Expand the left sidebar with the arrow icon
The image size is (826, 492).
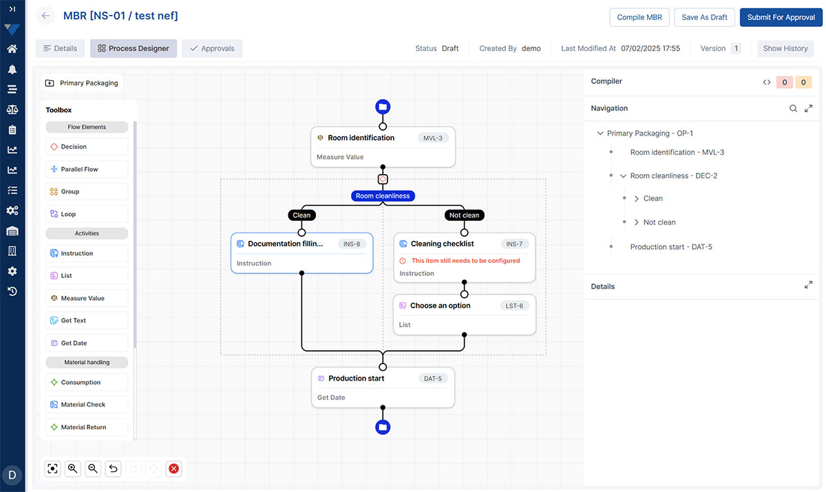point(12,9)
